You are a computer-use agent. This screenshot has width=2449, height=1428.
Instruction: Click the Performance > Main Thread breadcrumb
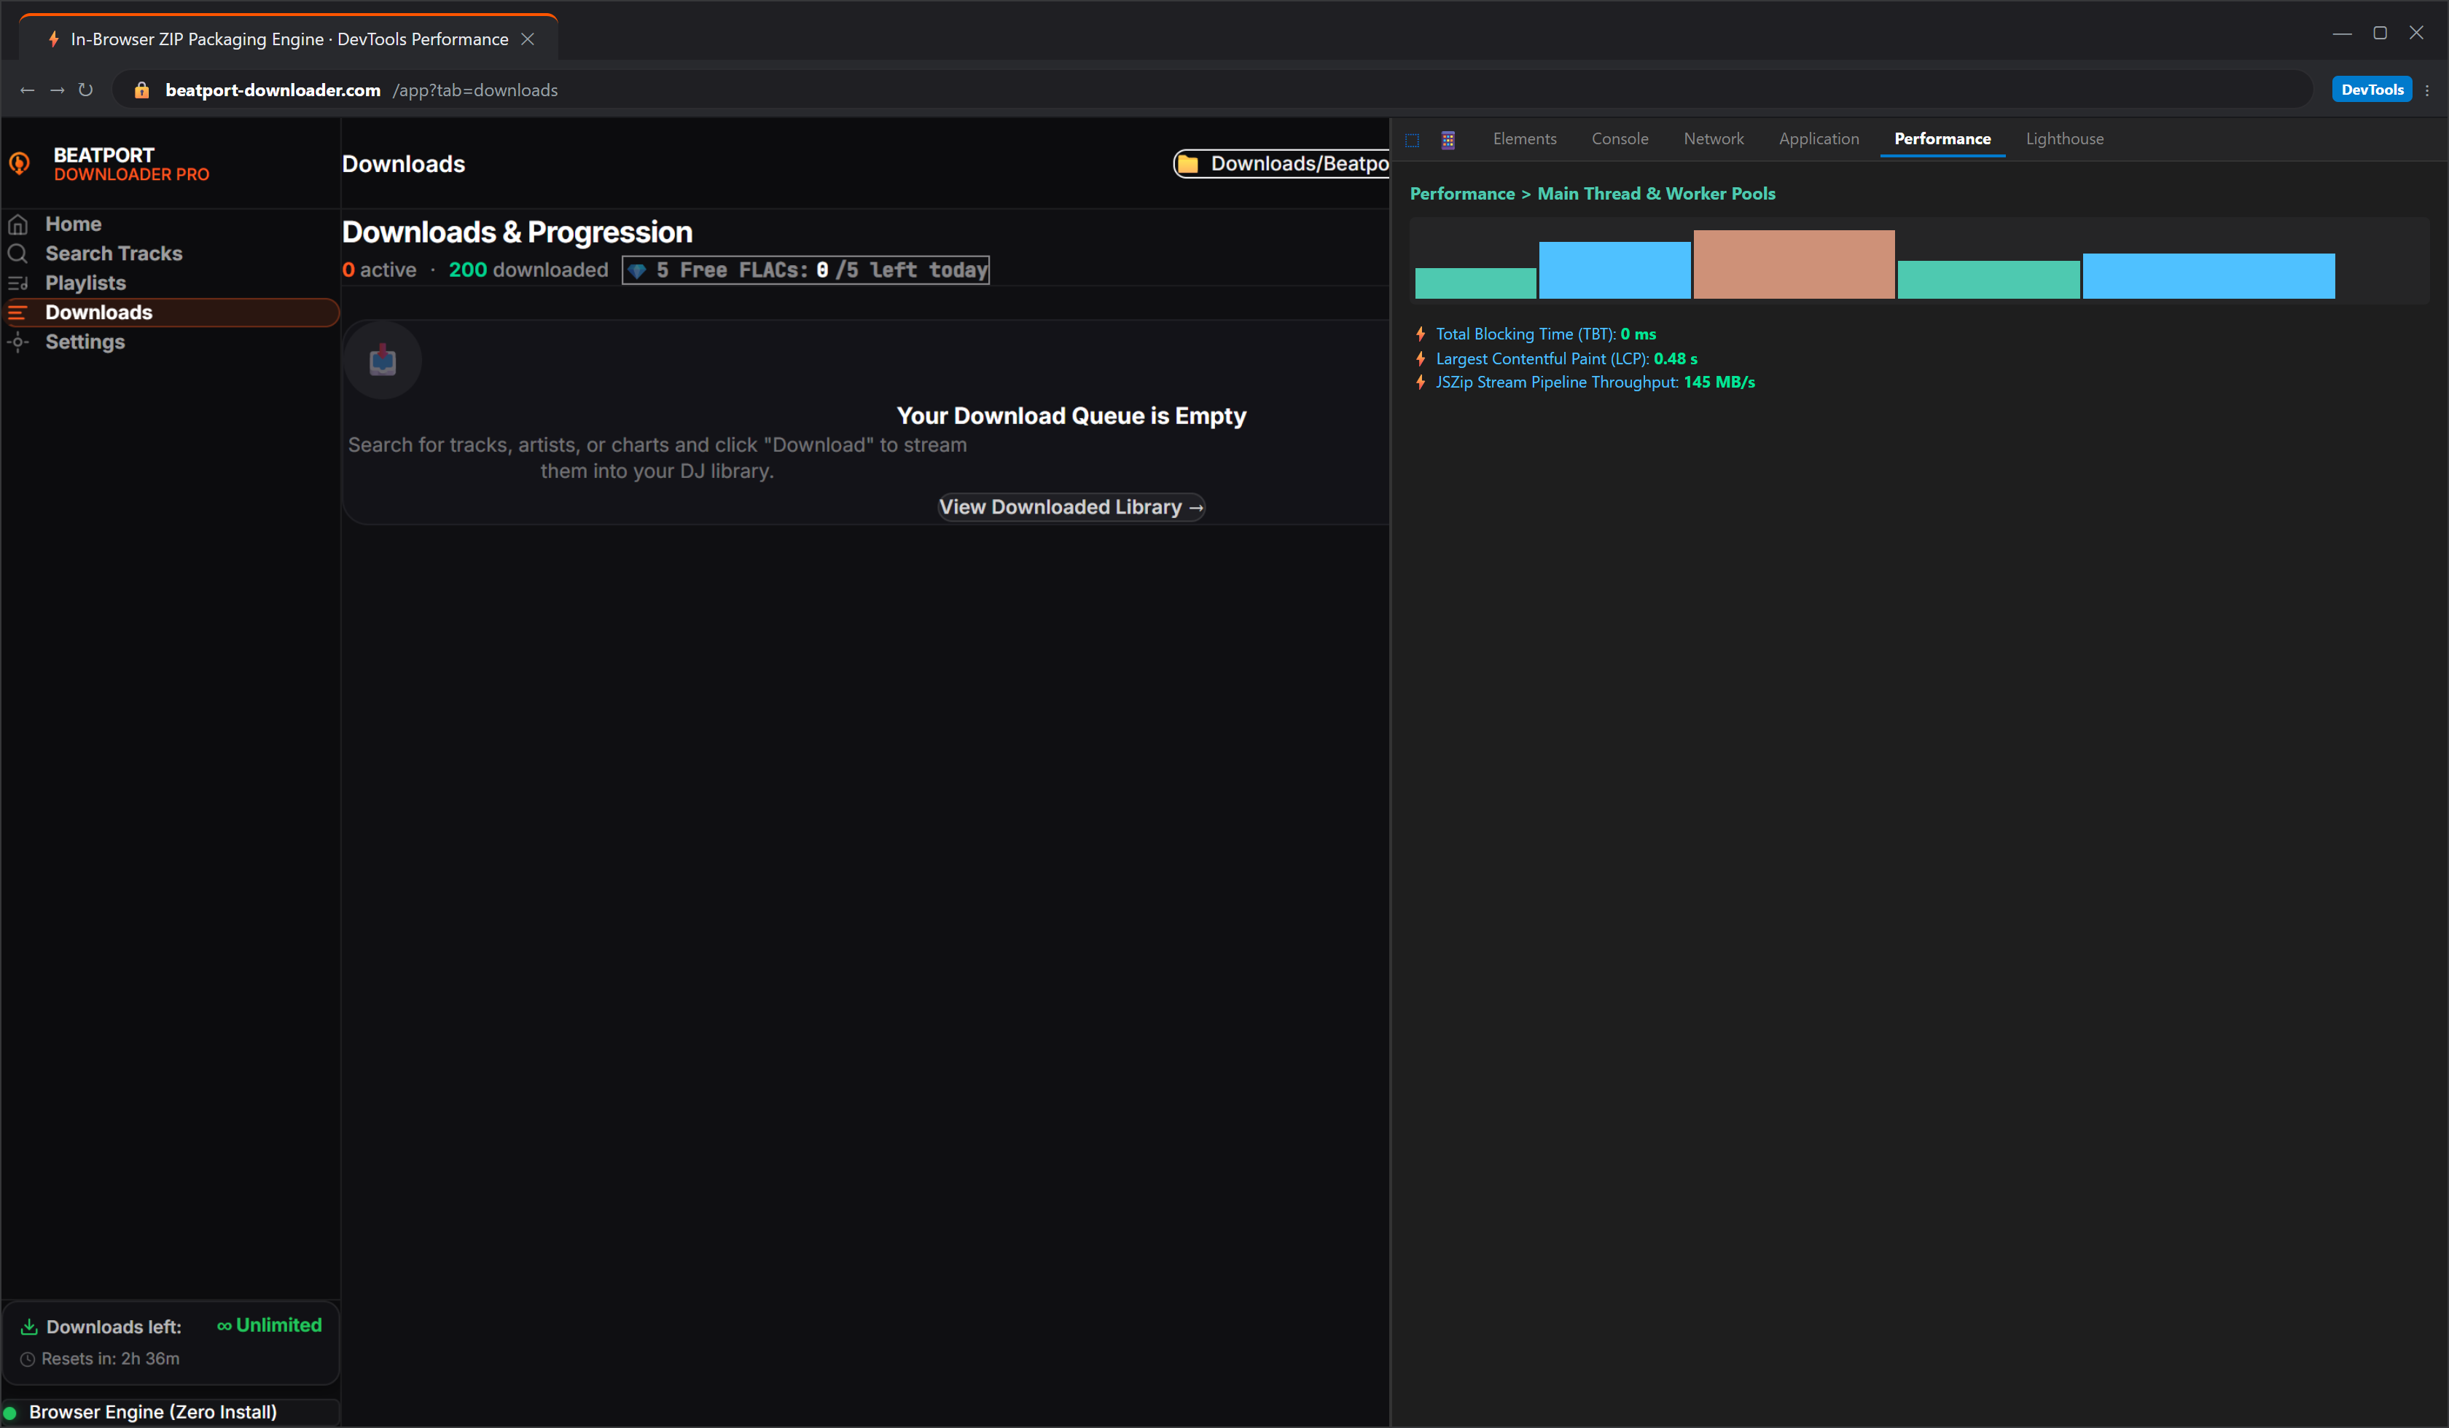coord(1592,193)
